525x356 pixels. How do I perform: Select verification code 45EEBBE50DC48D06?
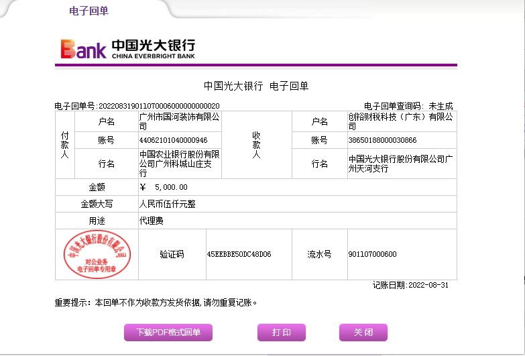point(239,254)
